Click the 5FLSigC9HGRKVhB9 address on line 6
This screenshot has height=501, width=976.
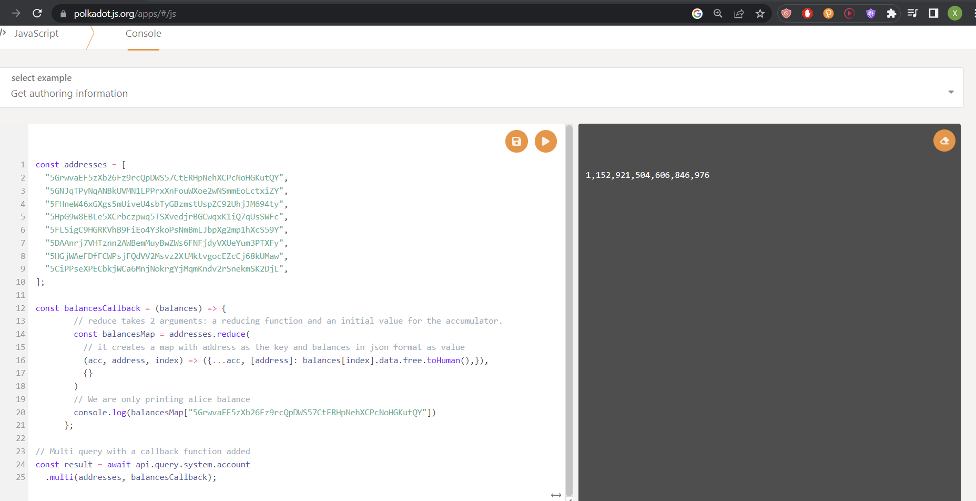pos(164,230)
